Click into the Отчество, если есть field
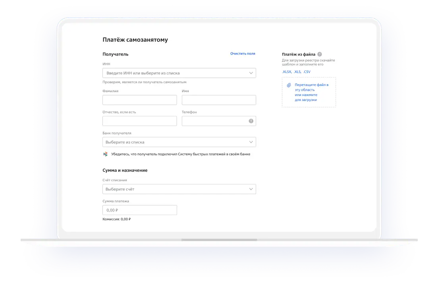This screenshot has height=283, width=438. [x=139, y=121]
